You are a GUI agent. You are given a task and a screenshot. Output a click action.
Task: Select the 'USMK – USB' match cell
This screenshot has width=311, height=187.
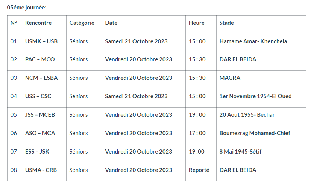41,41
